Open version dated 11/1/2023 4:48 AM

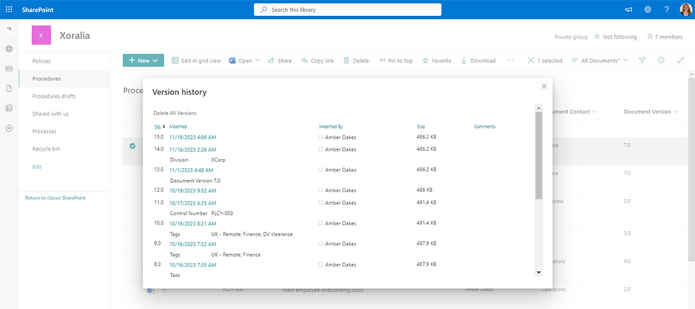click(191, 170)
